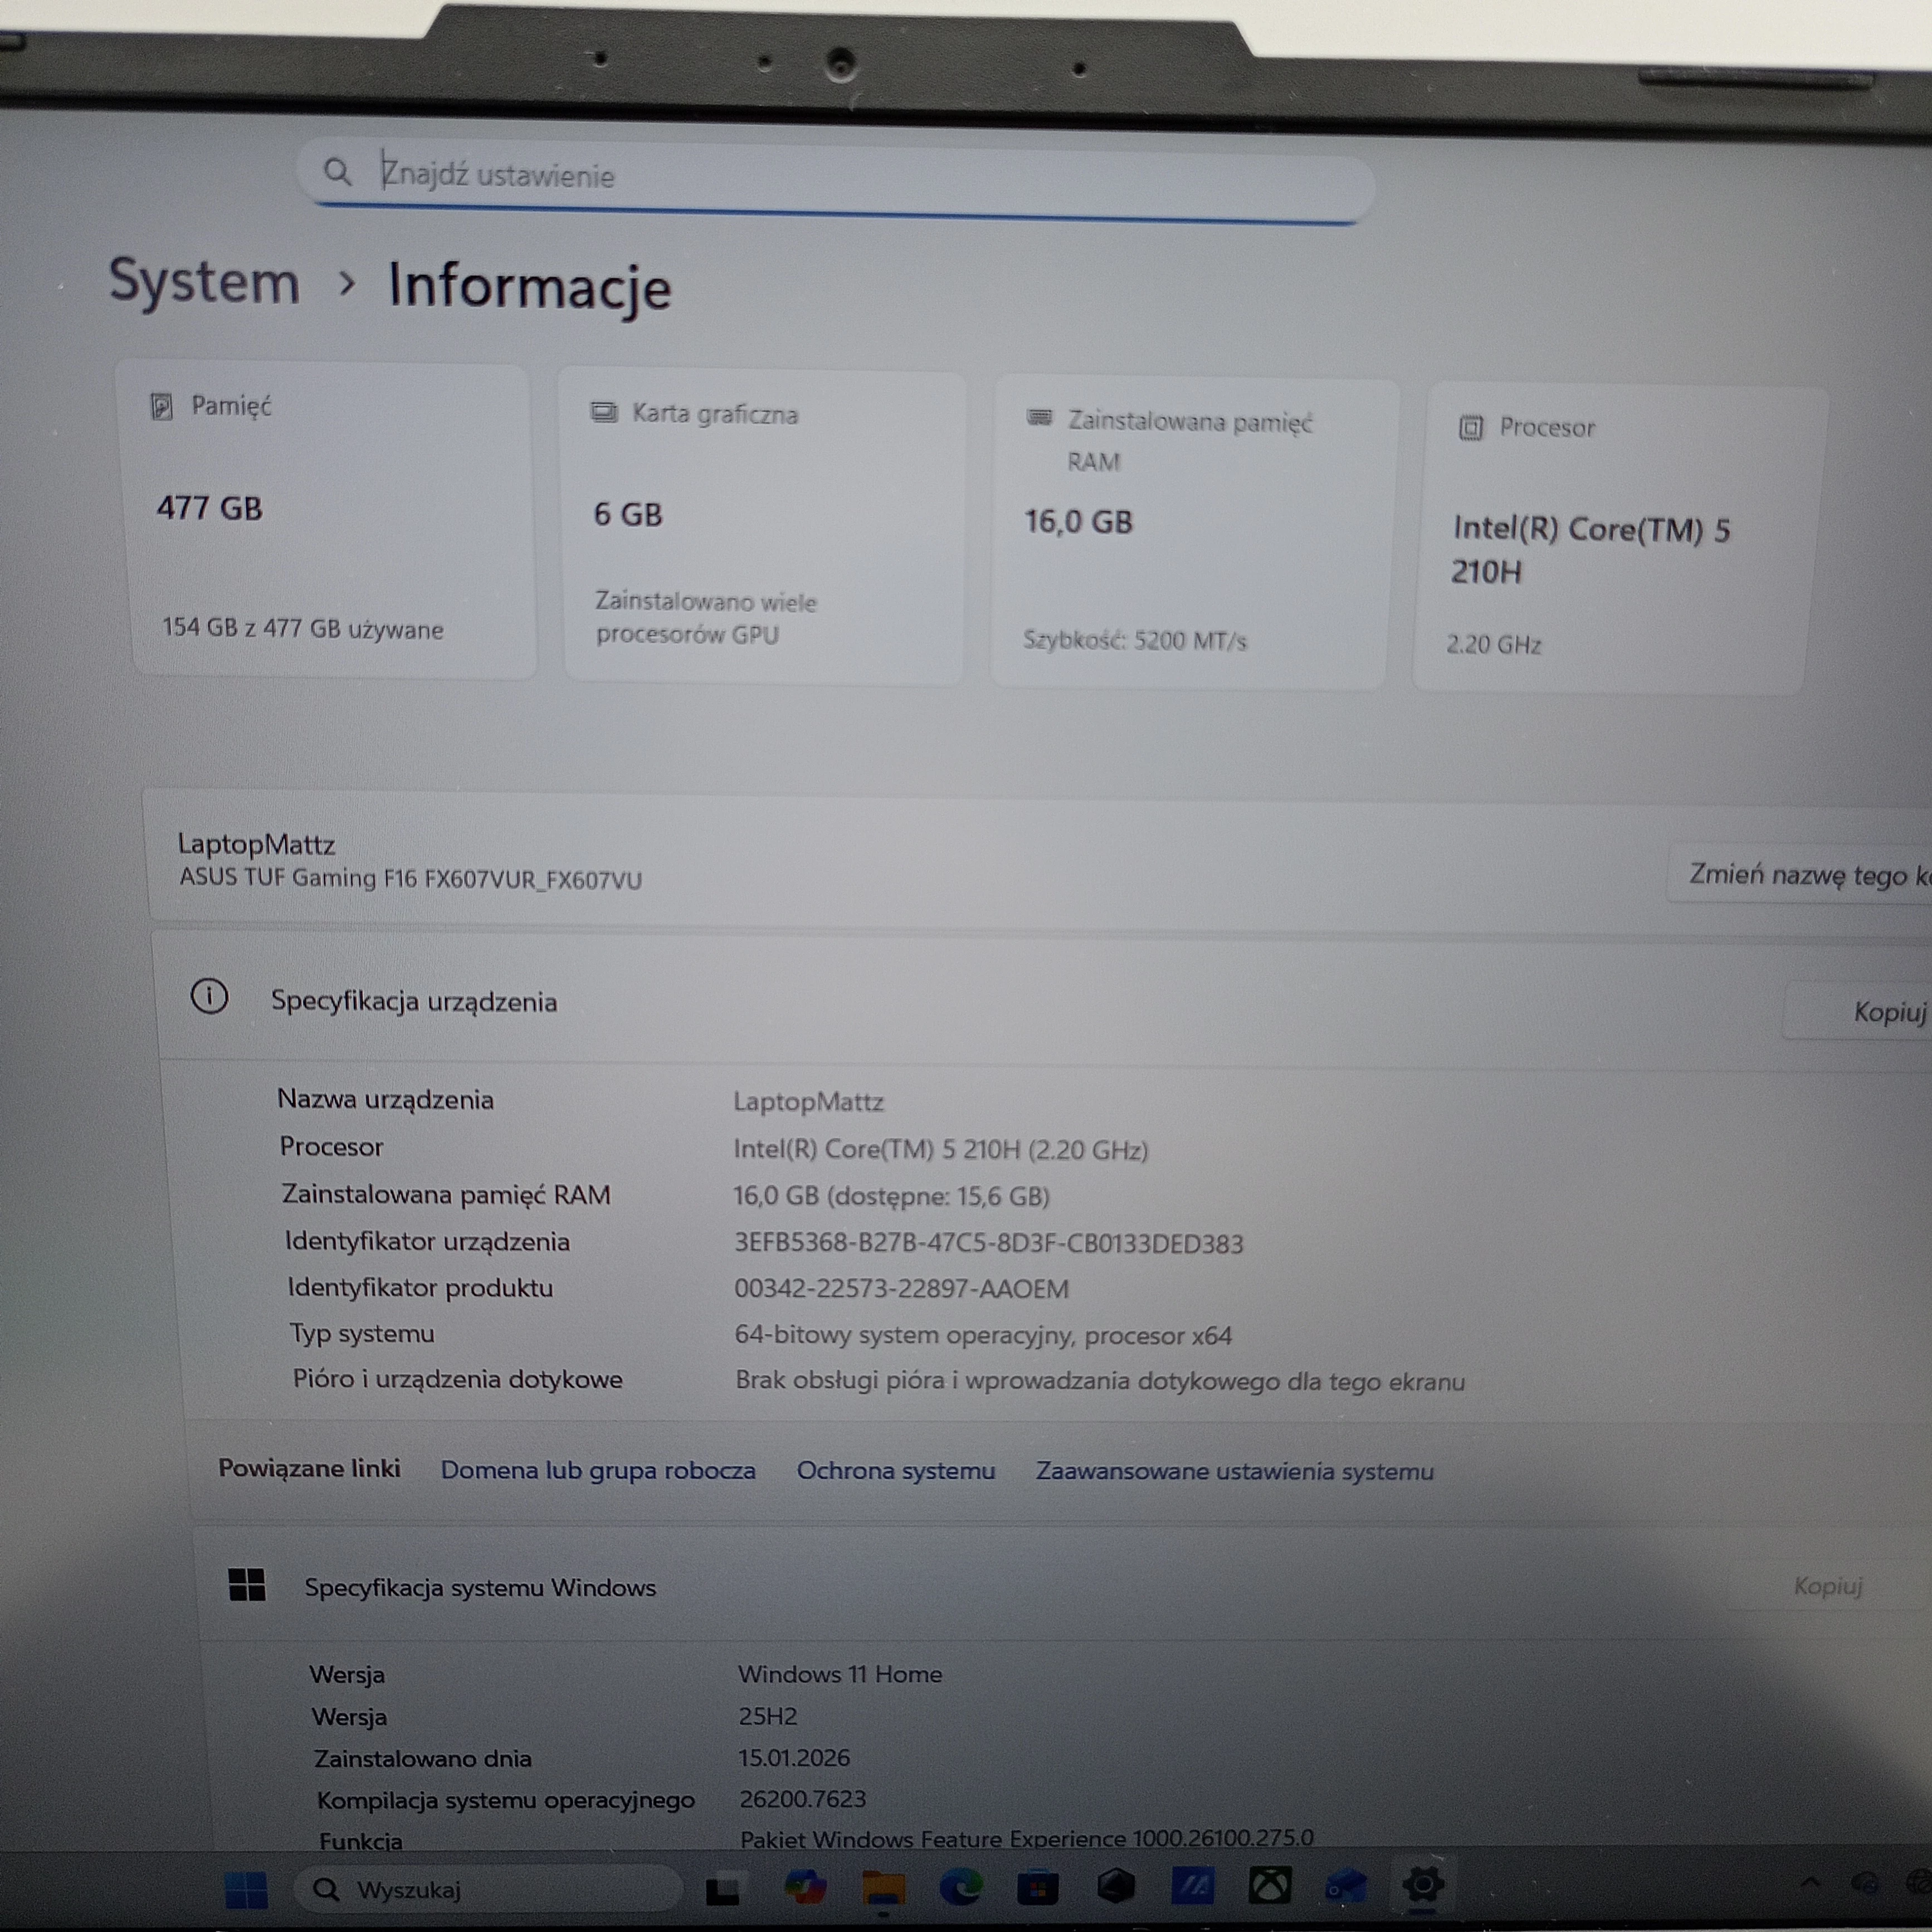The image size is (1932, 1932).
Task: Click the Domena lub grupa robocza link
Action: pos(598,1471)
